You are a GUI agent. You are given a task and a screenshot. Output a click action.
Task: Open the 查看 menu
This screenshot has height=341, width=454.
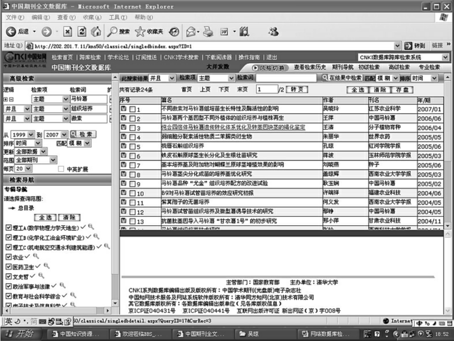[x=66, y=17]
